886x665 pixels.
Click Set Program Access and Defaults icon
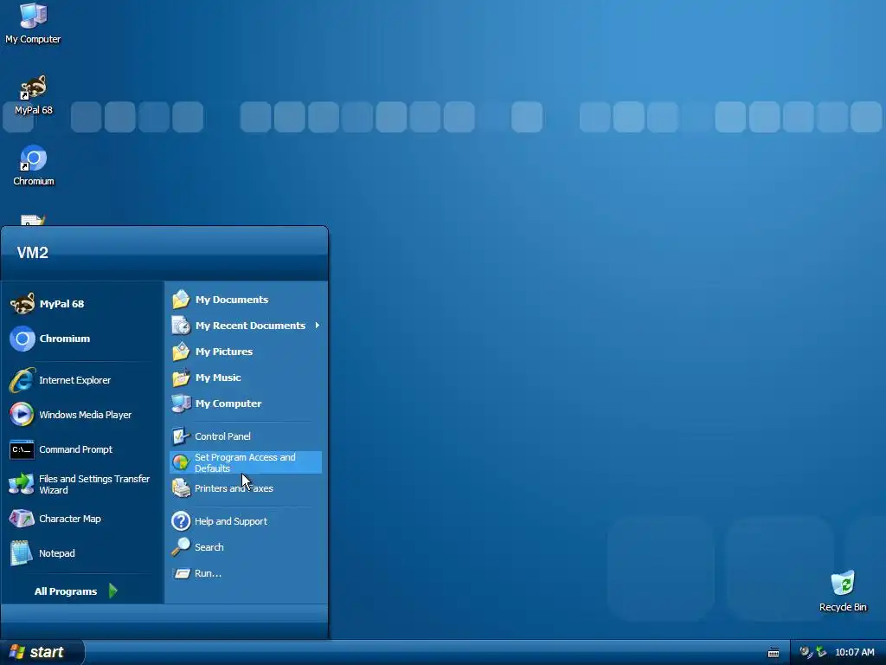tap(181, 462)
